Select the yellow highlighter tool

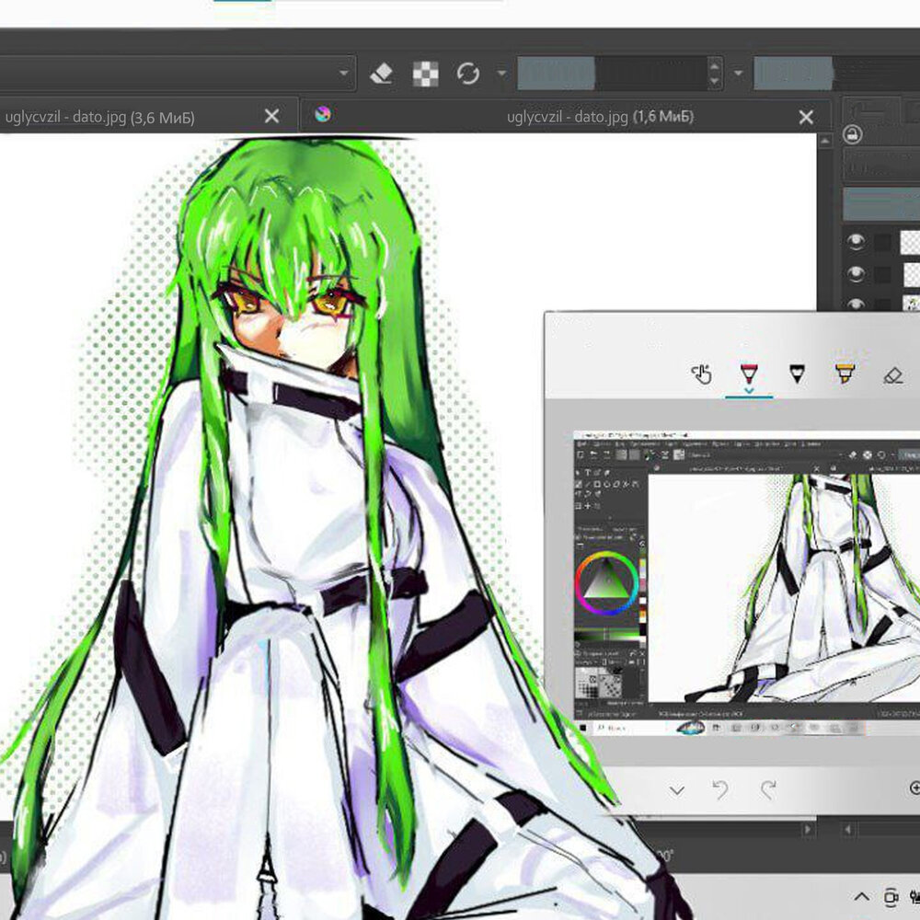845,374
